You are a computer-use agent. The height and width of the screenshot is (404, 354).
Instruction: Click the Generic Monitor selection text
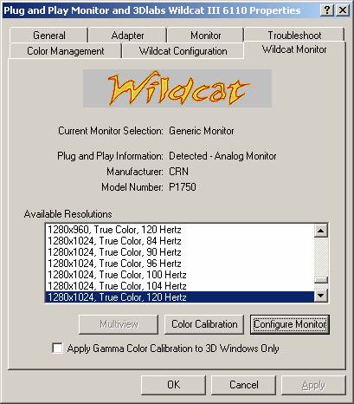[x=202, y=131]
